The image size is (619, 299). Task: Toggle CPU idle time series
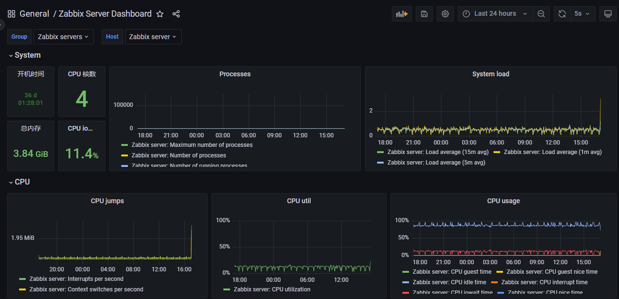click(450, 282)
